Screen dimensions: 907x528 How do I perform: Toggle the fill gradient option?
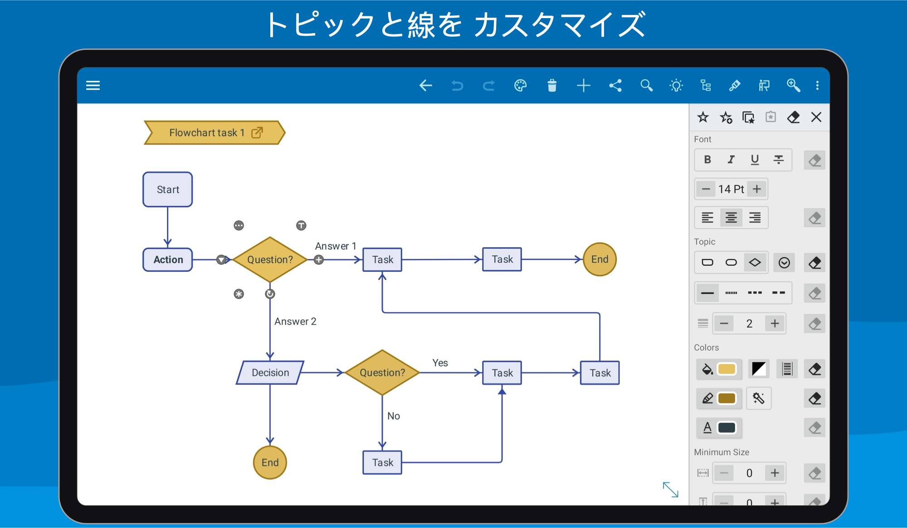click(759, 369)
